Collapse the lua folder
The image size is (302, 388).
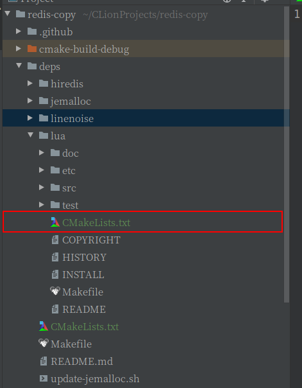pos(31,135)
